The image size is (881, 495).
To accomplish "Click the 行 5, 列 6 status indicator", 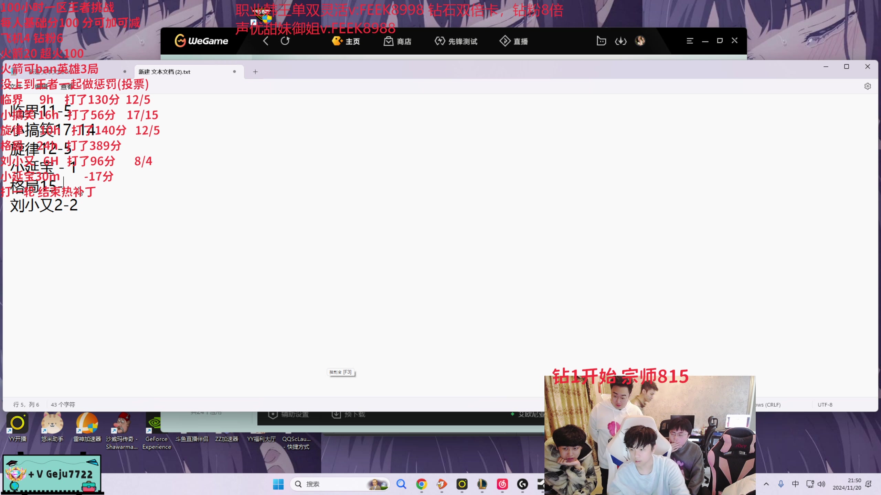I will pos(26,405).
